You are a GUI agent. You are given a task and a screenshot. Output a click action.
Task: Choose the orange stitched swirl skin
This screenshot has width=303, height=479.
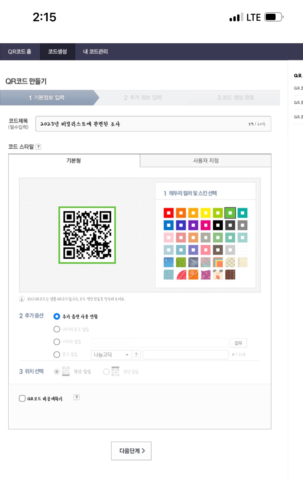(x=193, y=274)
